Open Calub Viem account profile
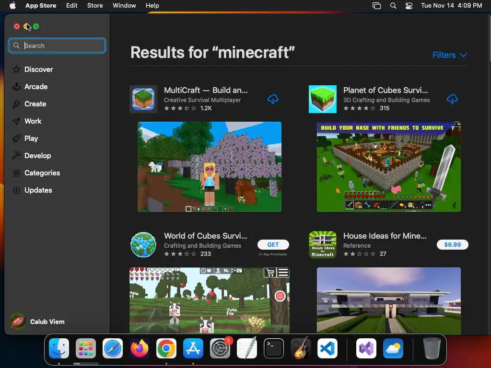The width and height of the screenshot is (491, 368). [x=37, y=322]
